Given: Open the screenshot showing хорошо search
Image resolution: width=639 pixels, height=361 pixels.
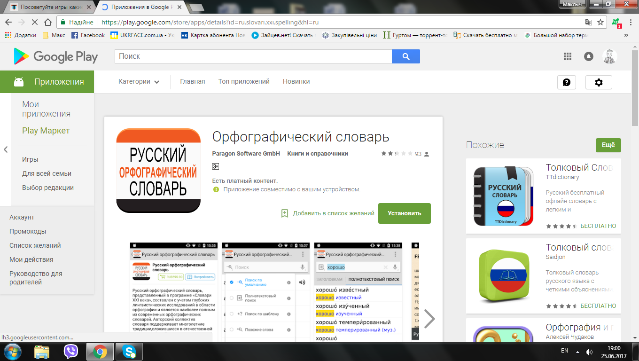Looking at the screenshot, I should pos(358,291).
